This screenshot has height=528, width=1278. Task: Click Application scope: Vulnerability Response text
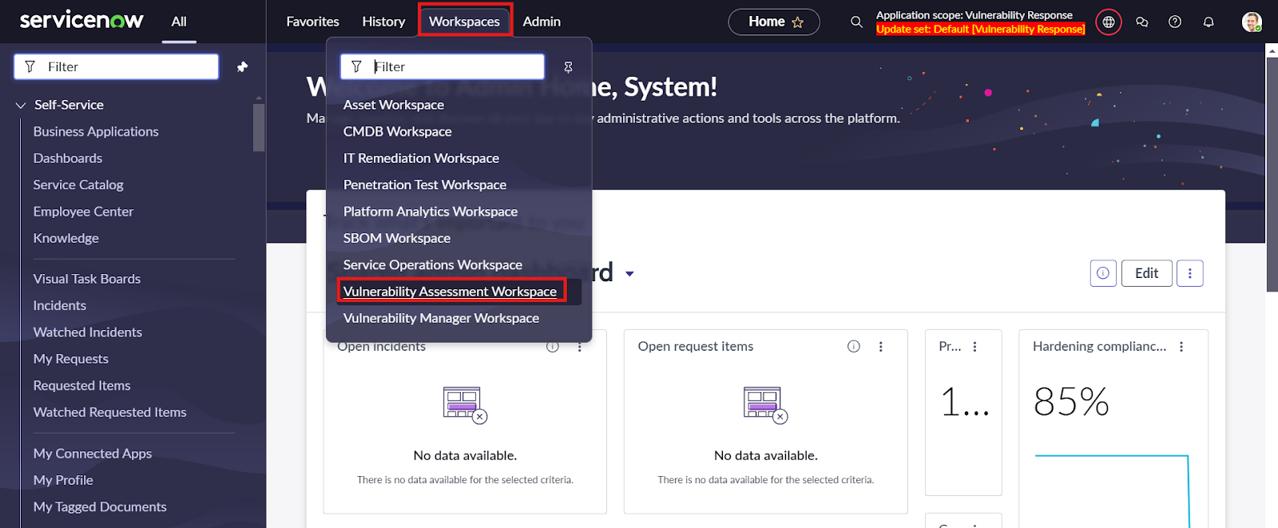click(x=974, y=15)
